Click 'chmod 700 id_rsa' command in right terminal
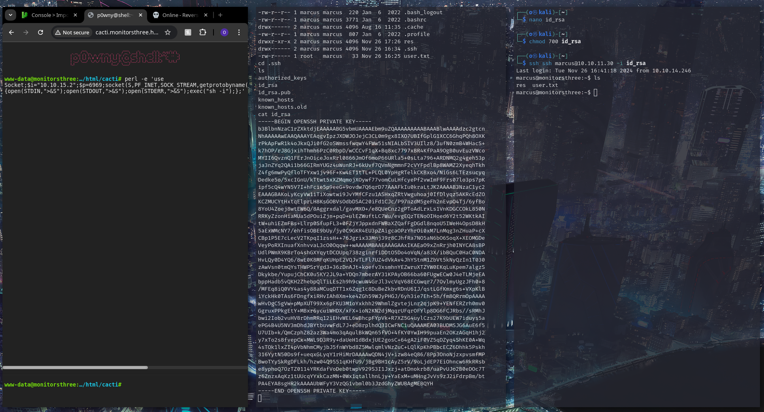This screenshot has width=764, height=412. (555, 42)
